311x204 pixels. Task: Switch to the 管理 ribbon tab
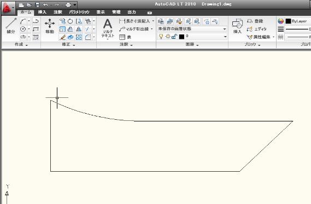pos(116,12)
